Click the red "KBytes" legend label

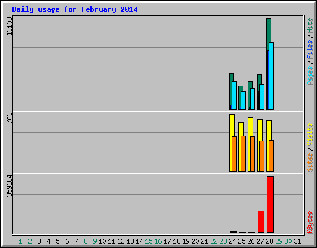tap(310, 223)
